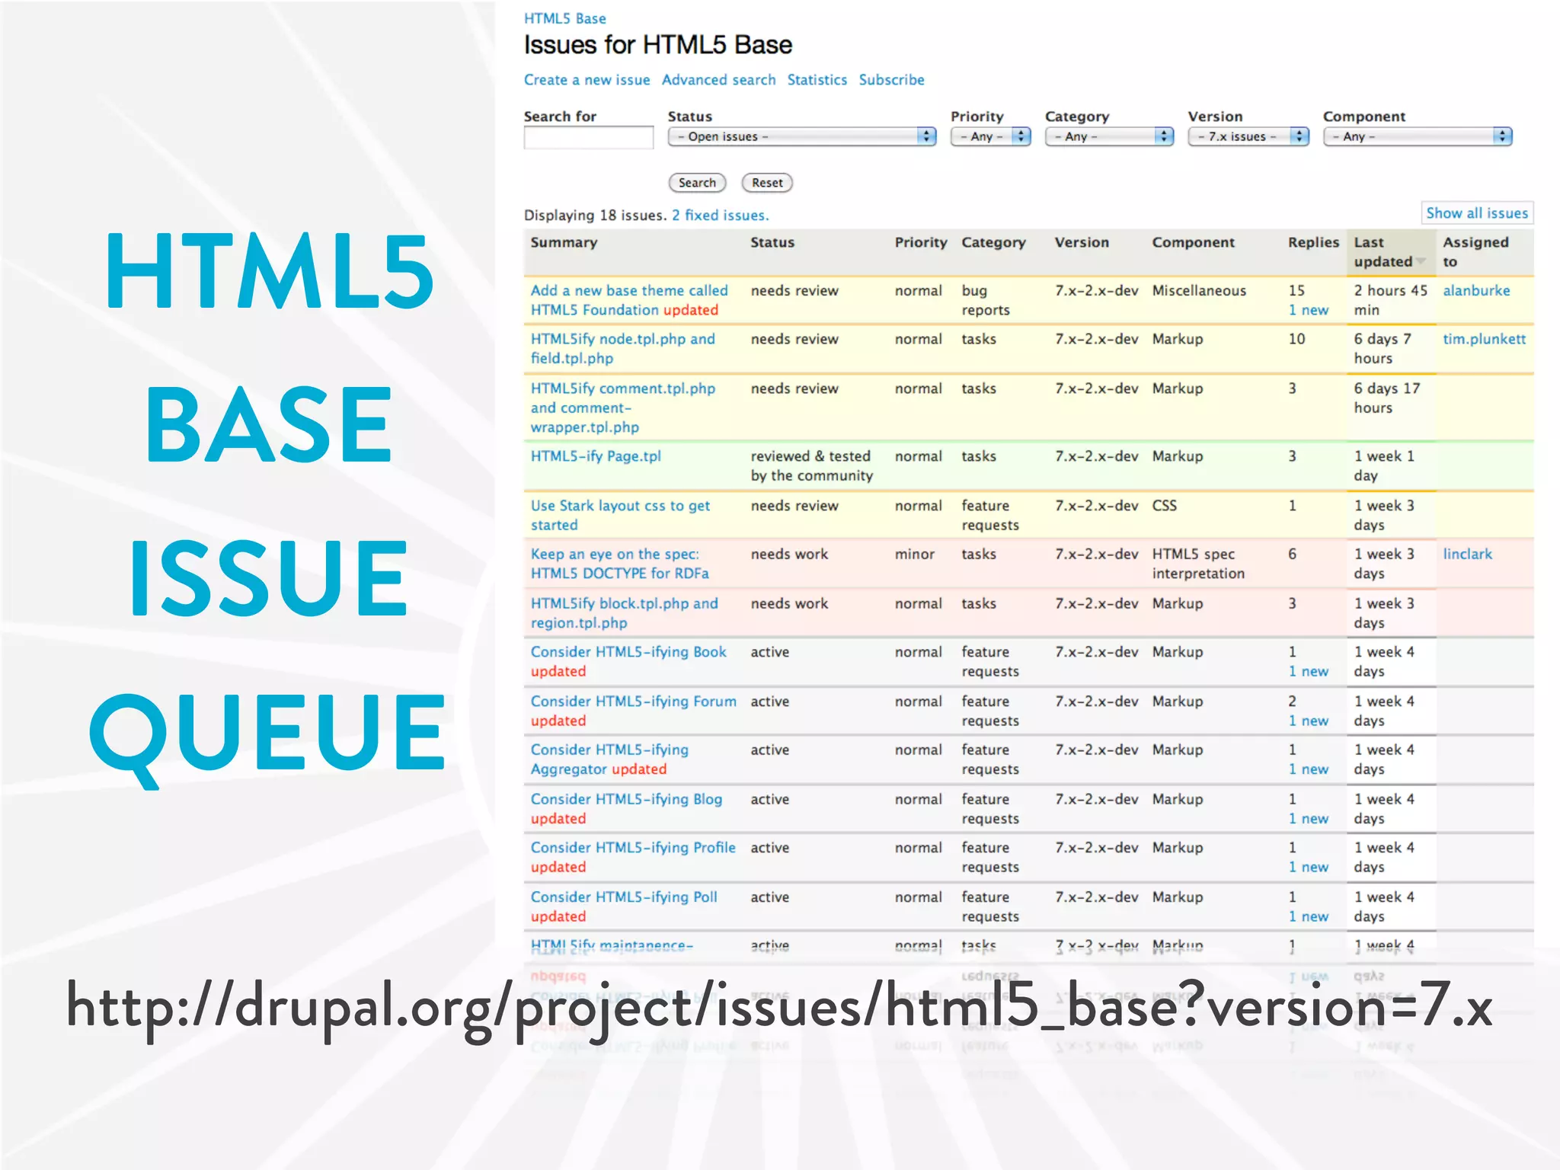Image resolution: width=1560 pixels, height=1170 pixels.
Task: Open alanburke assignee profile link
Action: coord(1476,290)
